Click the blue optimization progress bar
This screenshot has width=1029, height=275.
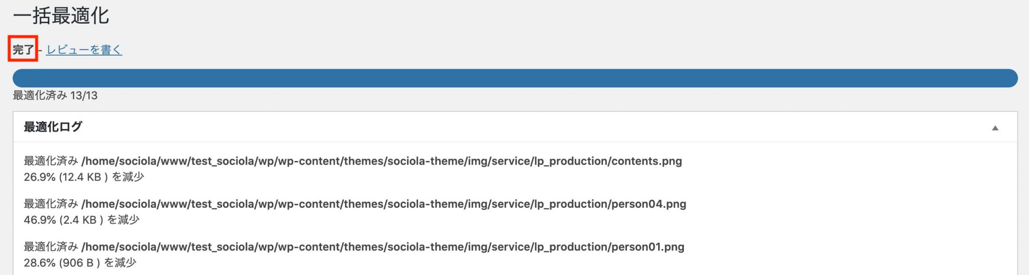tap(514, 78)
